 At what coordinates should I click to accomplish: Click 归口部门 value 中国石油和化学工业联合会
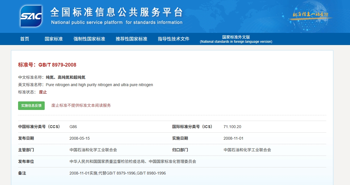pos(247,150)
